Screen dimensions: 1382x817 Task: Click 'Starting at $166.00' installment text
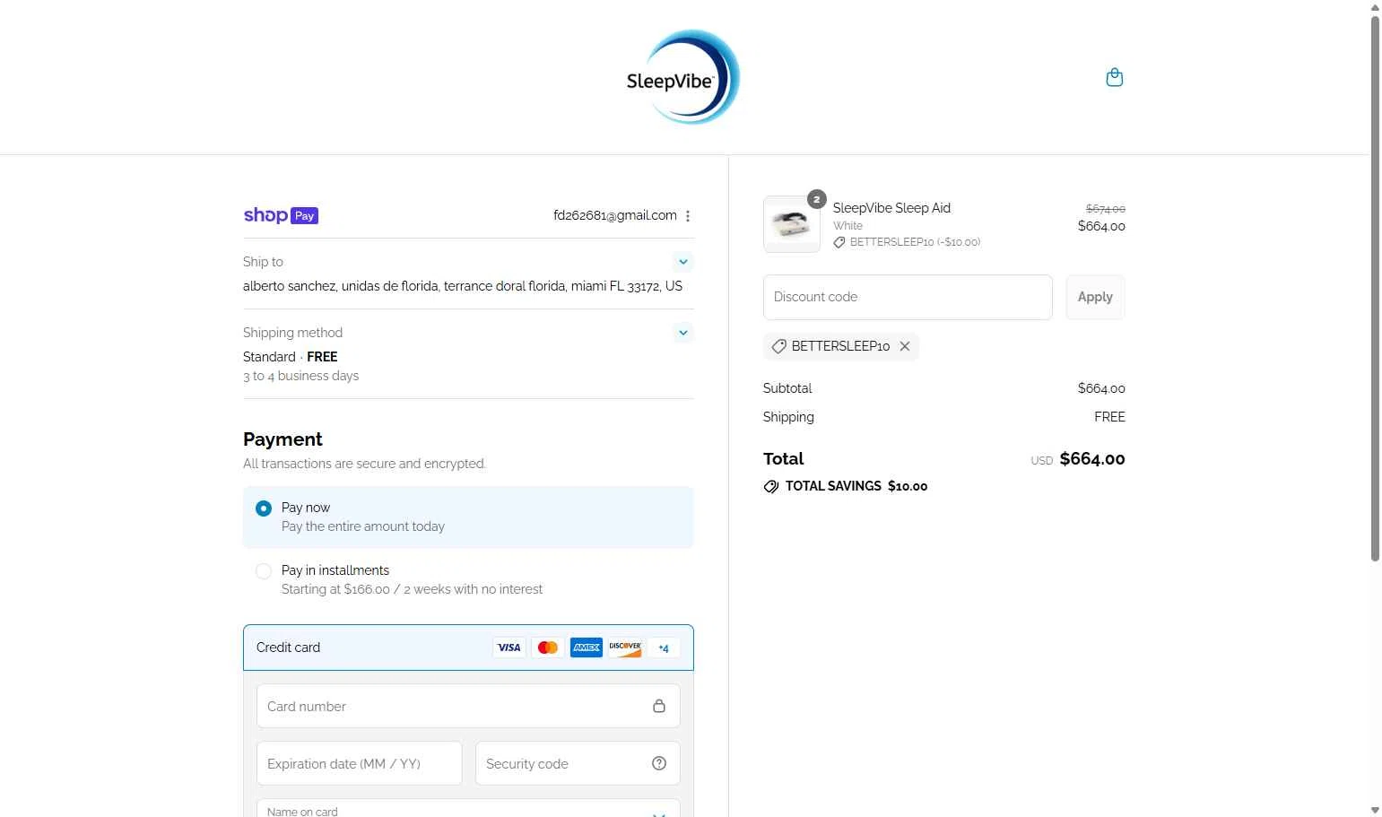(412, 589)
